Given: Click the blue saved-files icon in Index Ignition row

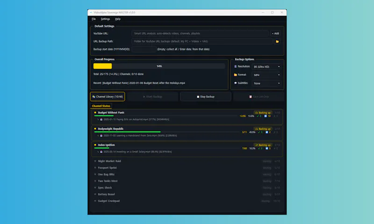Looking at the screenshot, I should click(266, 148).
